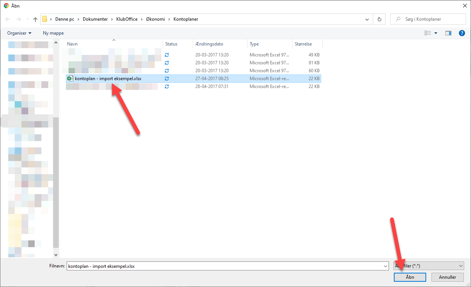Toggle the preview pane icon
Image resolution: width=471 pixels, height=287 pixels.
pyautogui.click(x=448, y=33)
